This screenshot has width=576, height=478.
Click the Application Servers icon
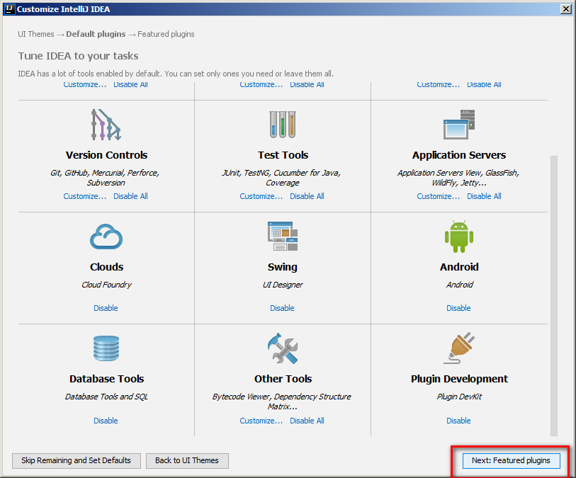459,125
